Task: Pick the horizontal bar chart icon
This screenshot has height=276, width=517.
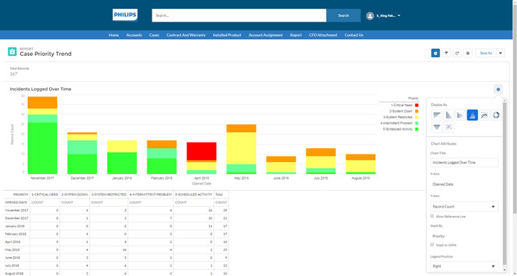Action: tap(437, 115)
